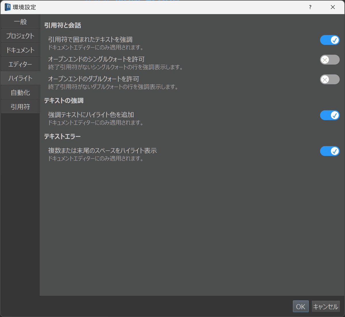Click the novelWriter app icon in title bar
345x317 pixels.
[x=7, y=7]
